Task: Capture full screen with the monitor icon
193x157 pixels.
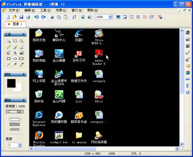Action: pyautogui.click(x=118, y=17)
